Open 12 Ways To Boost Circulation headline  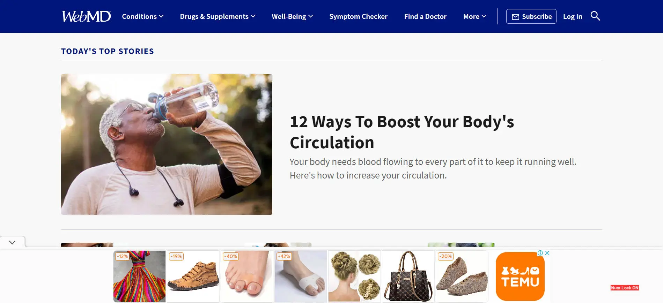[x=402, y=132]
